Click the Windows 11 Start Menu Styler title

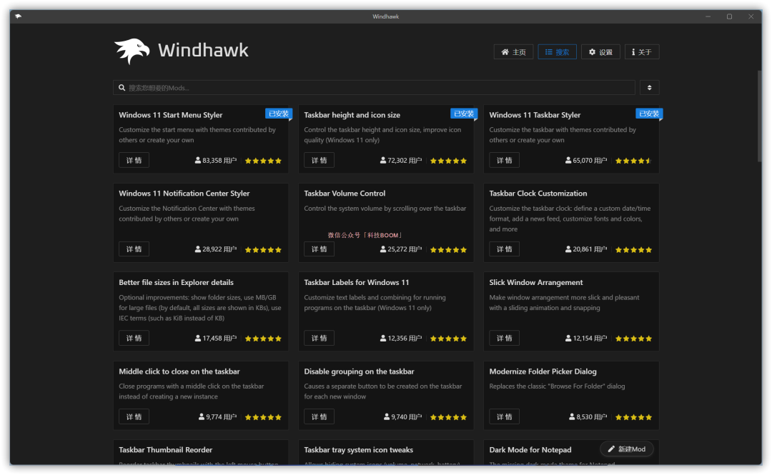click(x=170, y=115)
